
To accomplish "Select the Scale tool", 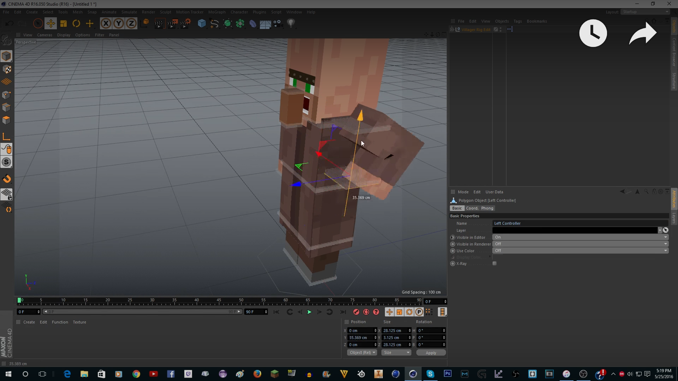I will pos(64,24).
